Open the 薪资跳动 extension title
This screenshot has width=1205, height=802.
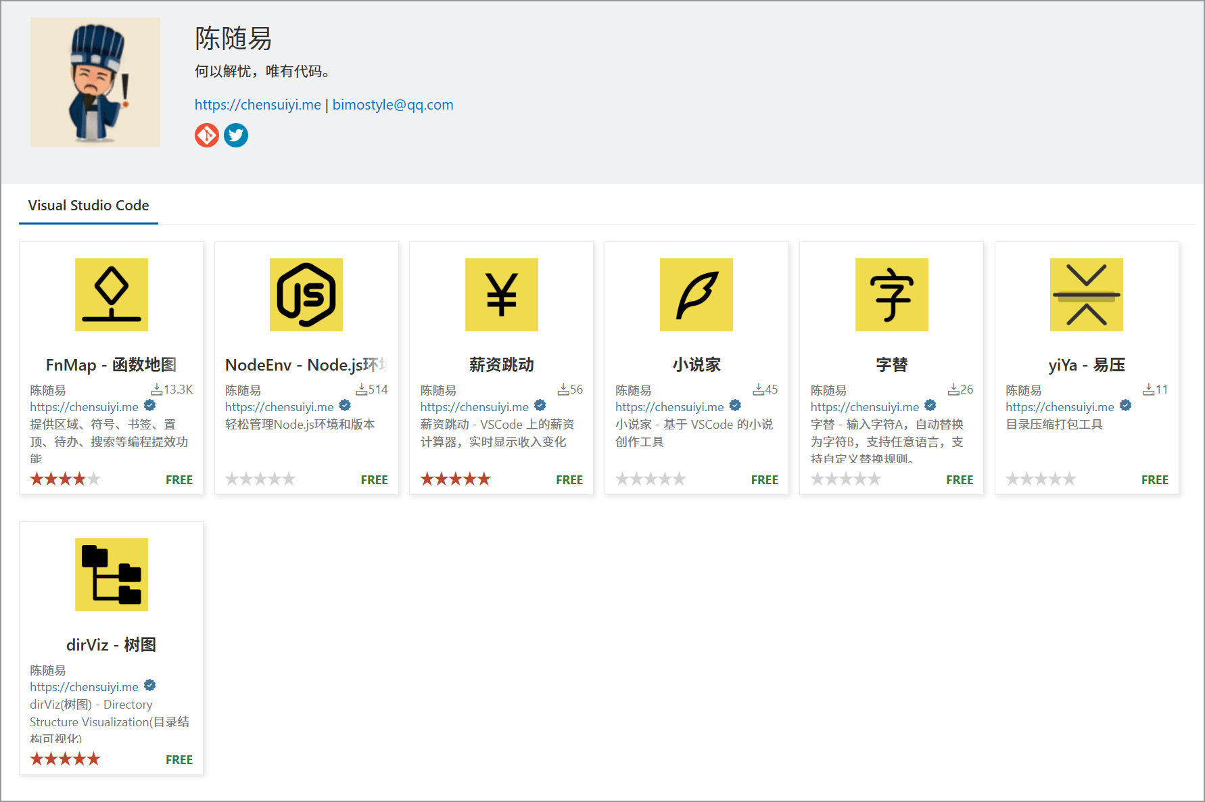[x=502, y=365]
